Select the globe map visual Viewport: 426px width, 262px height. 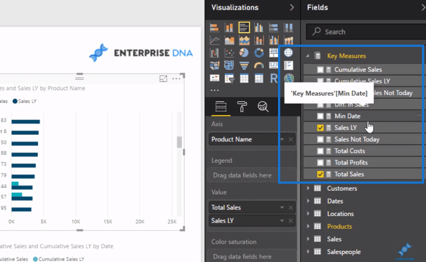coord(288,53)
